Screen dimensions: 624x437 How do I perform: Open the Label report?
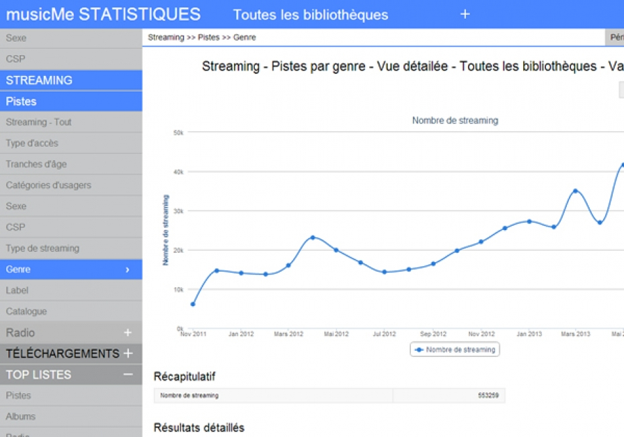(x=71, y=290)
